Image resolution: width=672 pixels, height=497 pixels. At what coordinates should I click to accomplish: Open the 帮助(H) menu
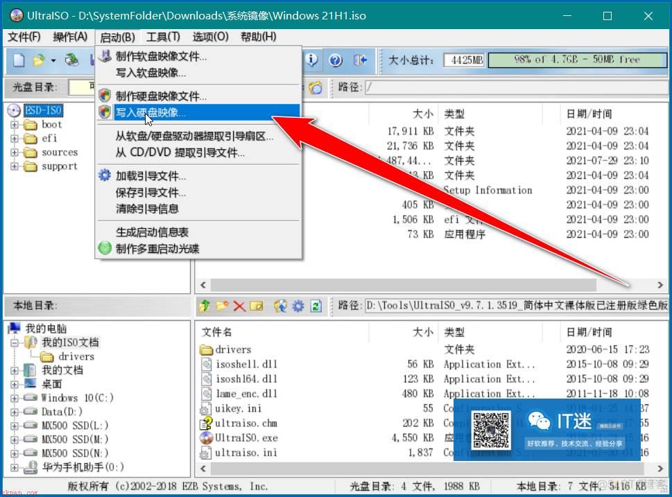259,37
